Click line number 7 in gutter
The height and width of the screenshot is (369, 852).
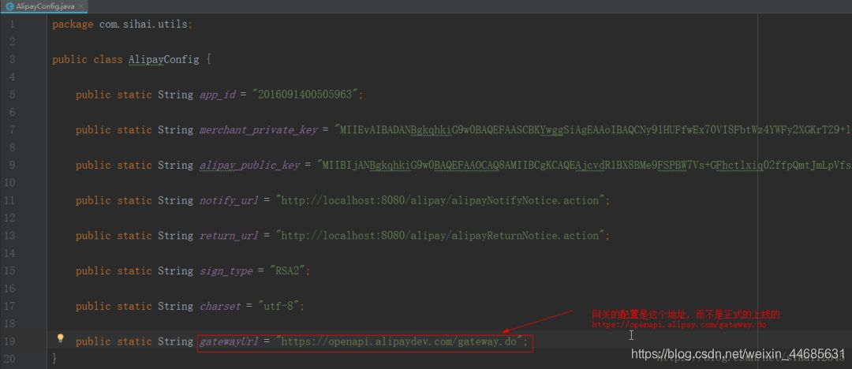(12, 130)
